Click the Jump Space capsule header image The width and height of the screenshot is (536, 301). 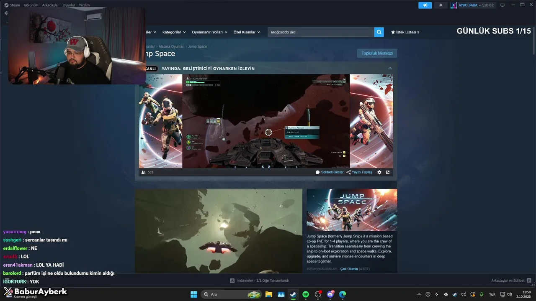[x=352, y=210]
